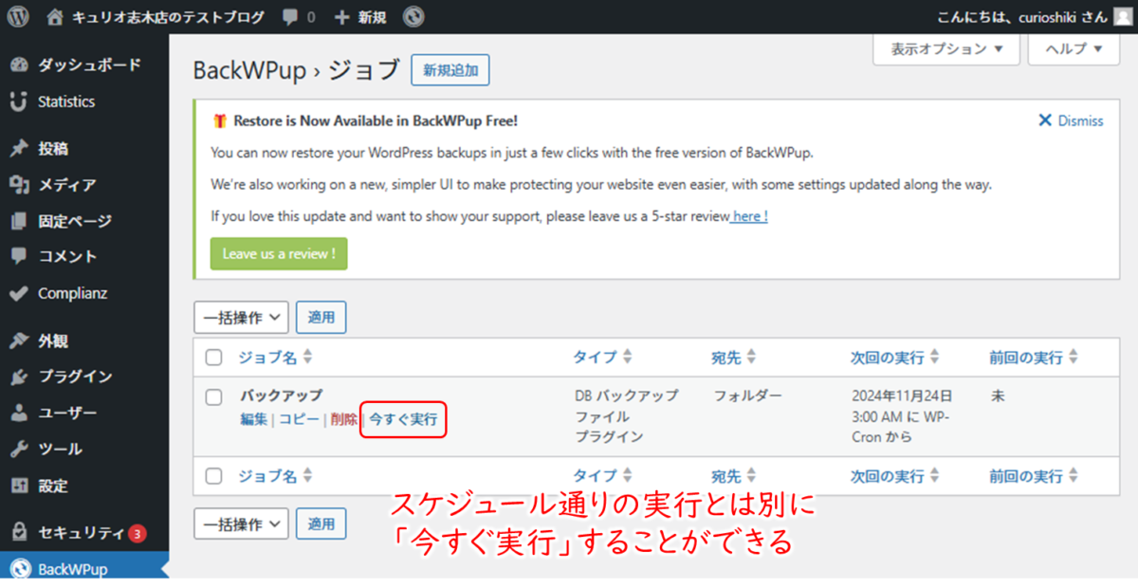Open the comments bubble icon in admin bar

(292, 17)
